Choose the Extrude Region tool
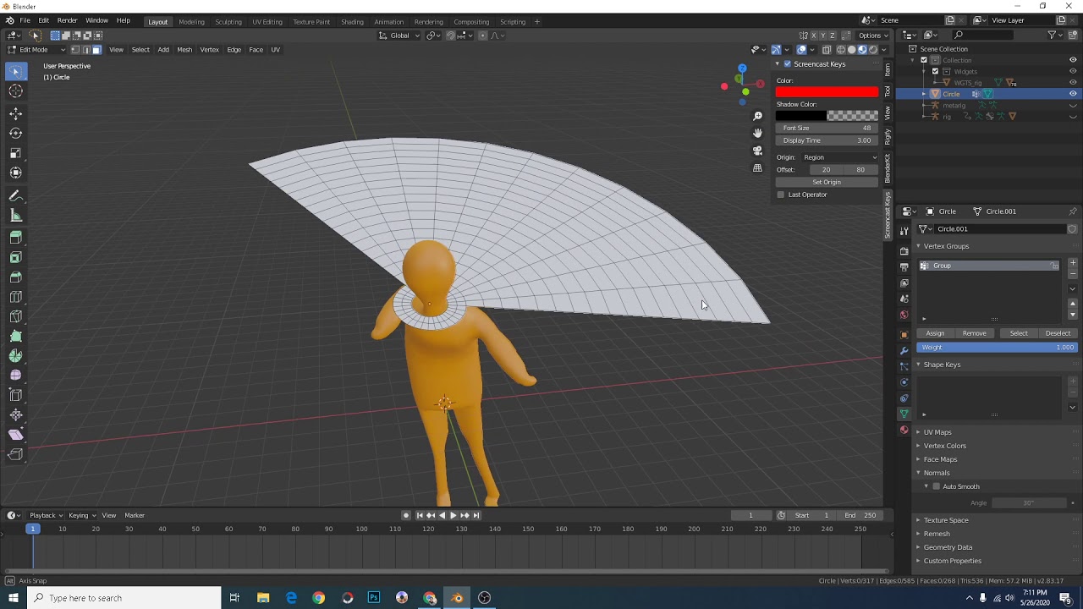Viewport: 1083px width, 609px height. coord(15,238)
